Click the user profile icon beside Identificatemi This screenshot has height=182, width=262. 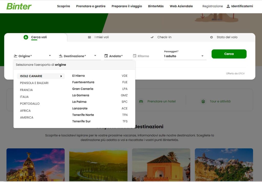(x=228, y=6)
